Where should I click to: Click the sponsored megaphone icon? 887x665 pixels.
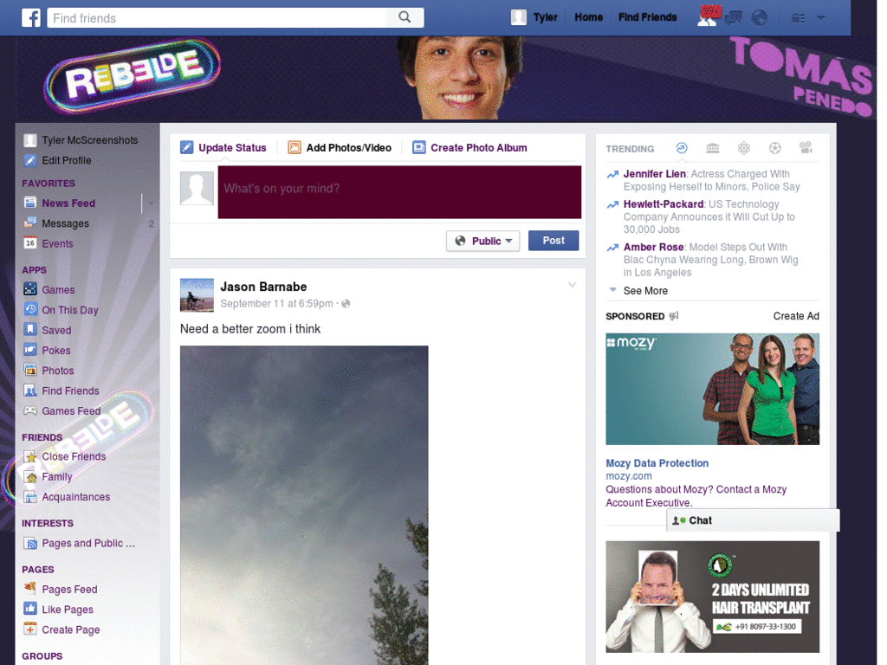(x=673, y=315)
